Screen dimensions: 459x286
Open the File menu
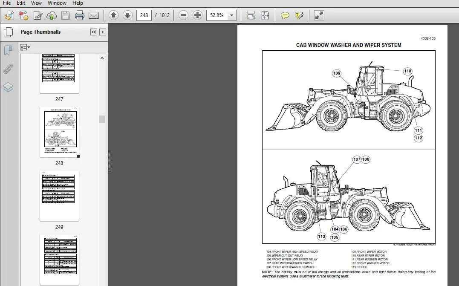(x=6, y=3)
